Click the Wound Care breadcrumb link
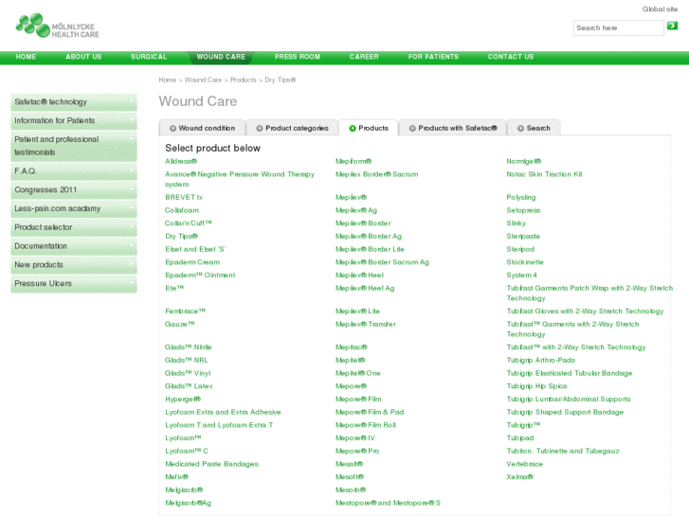 coord(203,80)
